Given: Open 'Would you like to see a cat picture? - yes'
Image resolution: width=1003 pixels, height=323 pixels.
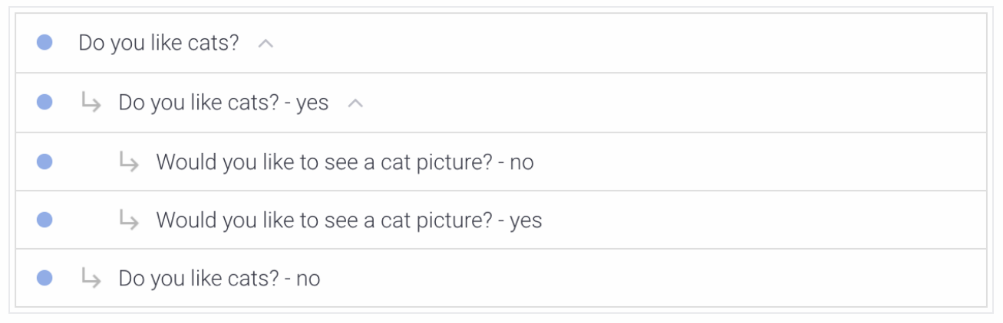Looking at the screenshot, I should [x=349, y=220].
